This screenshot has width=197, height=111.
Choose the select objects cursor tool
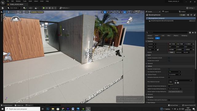click(102, 12)
